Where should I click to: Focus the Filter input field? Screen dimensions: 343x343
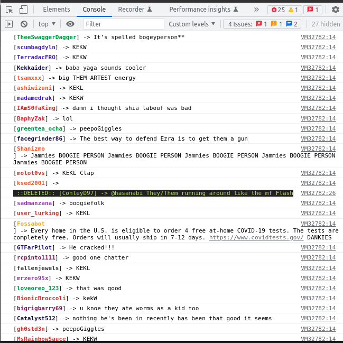tap(124, 24)
